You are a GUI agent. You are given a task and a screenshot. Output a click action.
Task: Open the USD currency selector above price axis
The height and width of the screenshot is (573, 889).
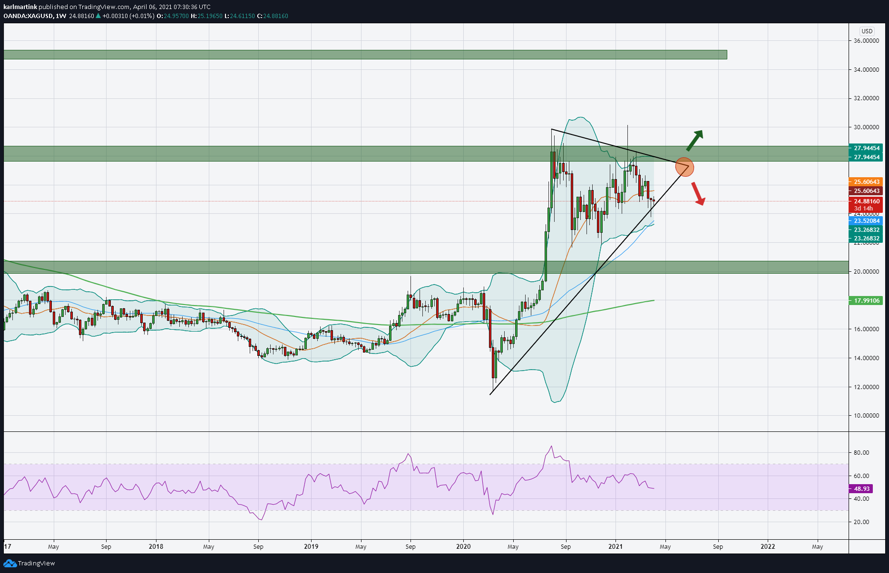click(867, 31)
